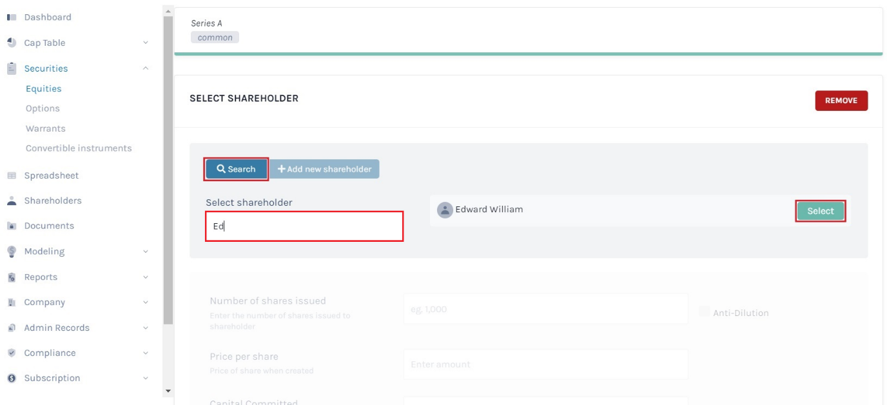This screenshot has height=405, width=887.
Task: Expand the Reports menu chevron
Action: (146, 277)
